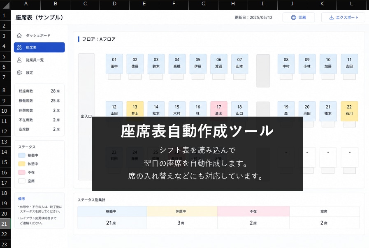Select pink seat 17 清水
The image size is (369, 248).
[219, 109]
